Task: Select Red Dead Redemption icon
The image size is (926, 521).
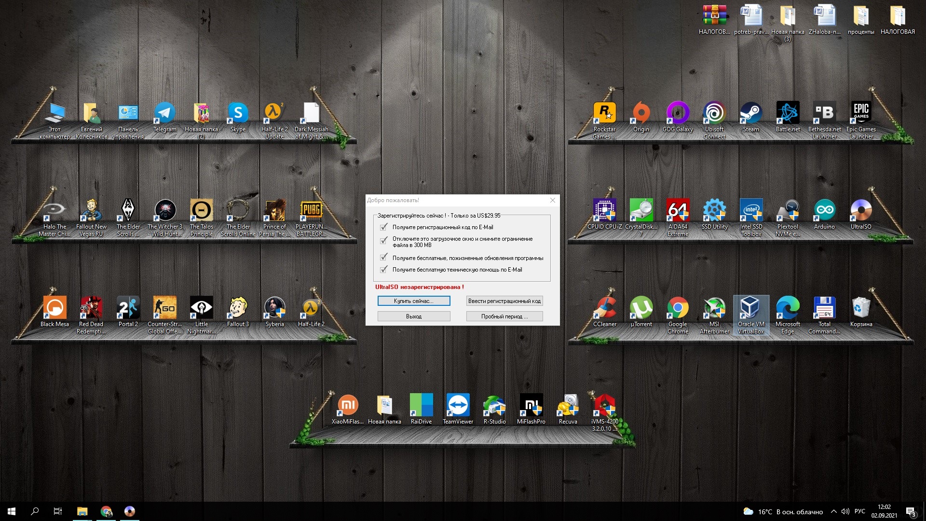Action: 92,315
